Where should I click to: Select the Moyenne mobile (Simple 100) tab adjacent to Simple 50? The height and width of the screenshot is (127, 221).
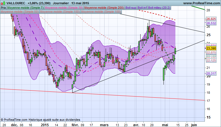[60, 12]
